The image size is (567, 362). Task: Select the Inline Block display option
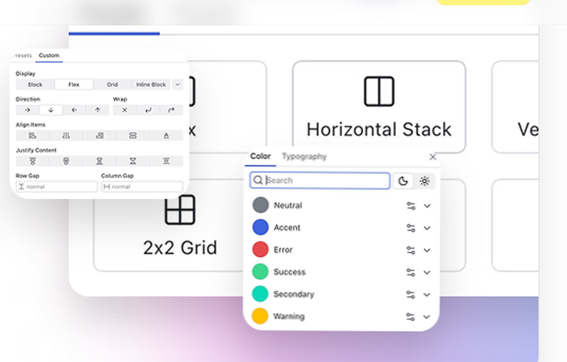151,85
